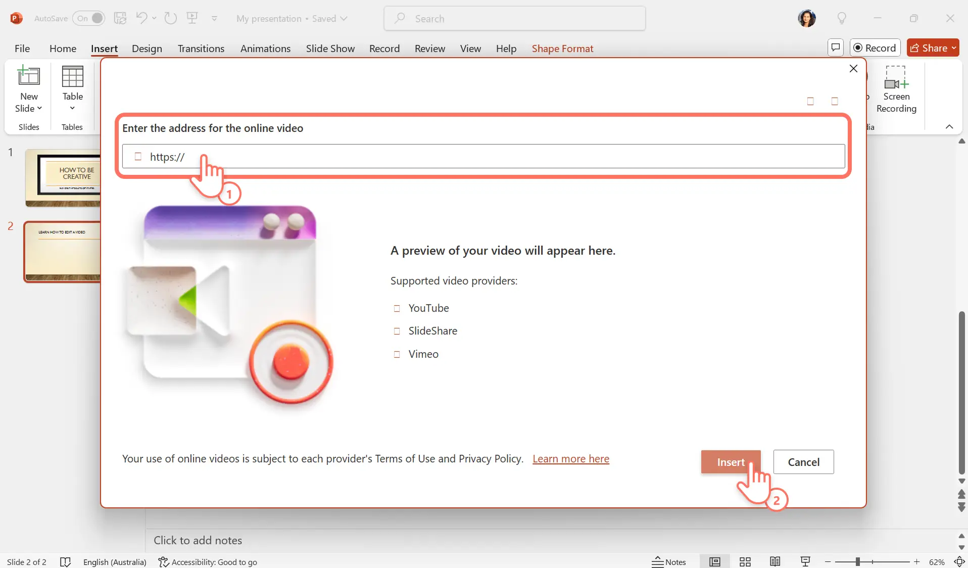Click the Search box
This screenshot has width=968, height=568.
click(514, 19)
